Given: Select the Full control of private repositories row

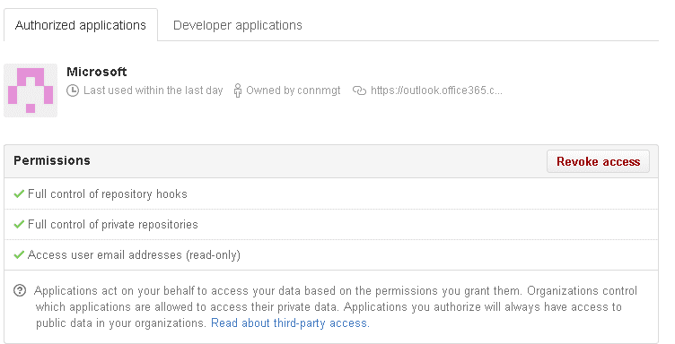Looking at the screenshot, I should tap(331, 225).
